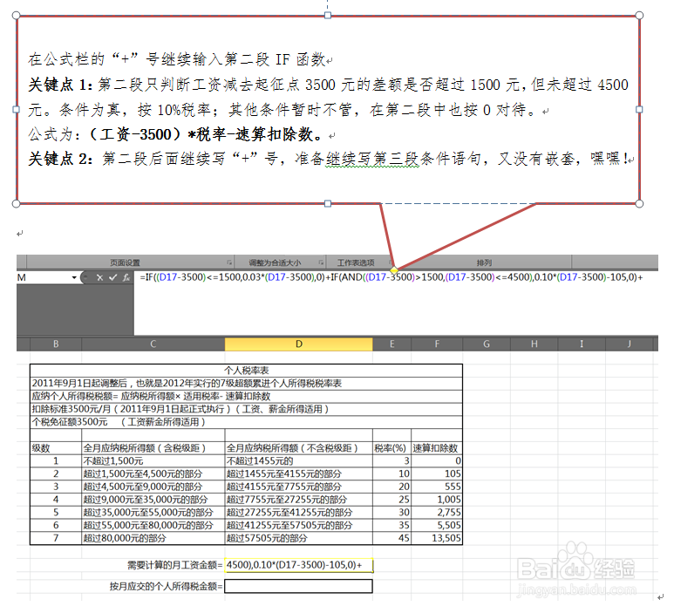This screenshot has height=613, width=674.
Task: Open the Insert Function fx icon
Action: click(x=126, y=277)
